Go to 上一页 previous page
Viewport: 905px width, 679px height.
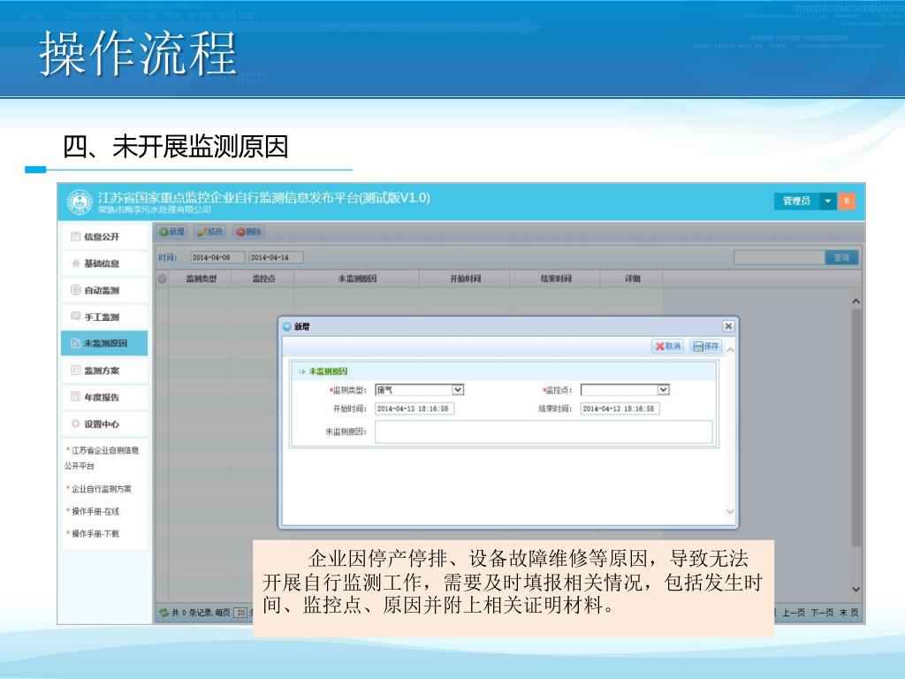(793, 613)
